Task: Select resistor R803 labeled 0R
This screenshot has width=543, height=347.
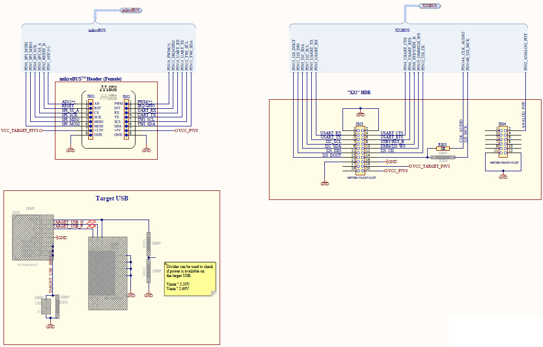Action: coord(443,148)
